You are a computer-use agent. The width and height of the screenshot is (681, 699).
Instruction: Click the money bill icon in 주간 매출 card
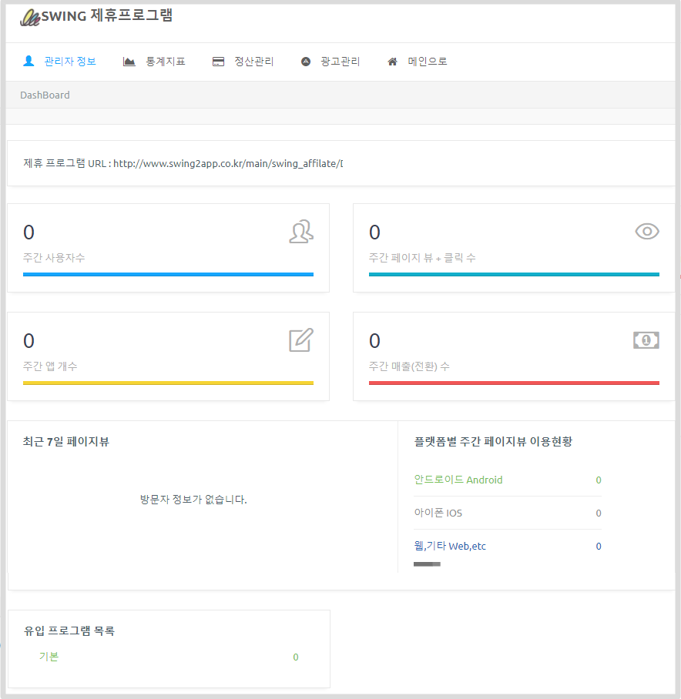646,340
